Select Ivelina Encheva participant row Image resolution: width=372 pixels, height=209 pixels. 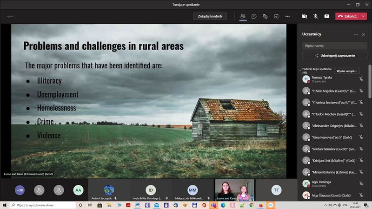[333, 102]
